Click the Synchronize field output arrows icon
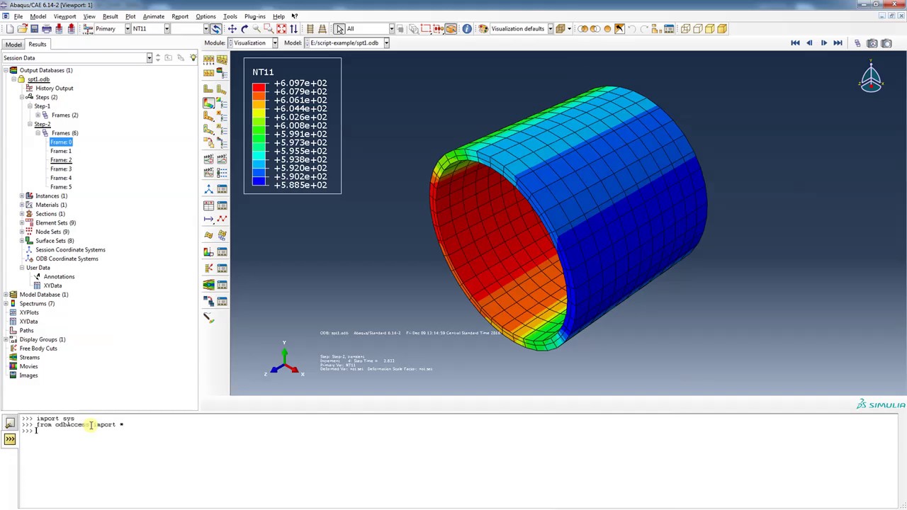Viewport: 907px width, 510px height. coord(215,28)
